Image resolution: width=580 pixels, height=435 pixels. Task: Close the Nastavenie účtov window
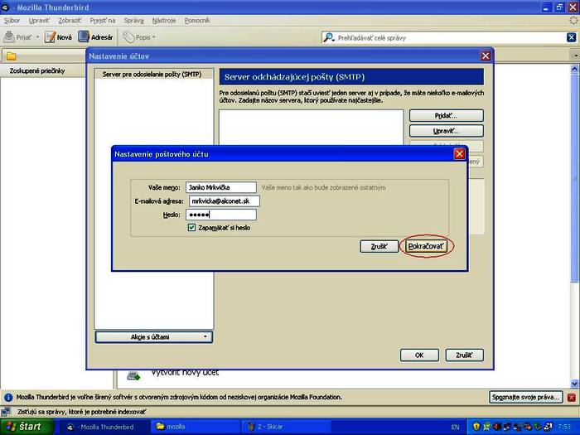[x=486, y=56]
